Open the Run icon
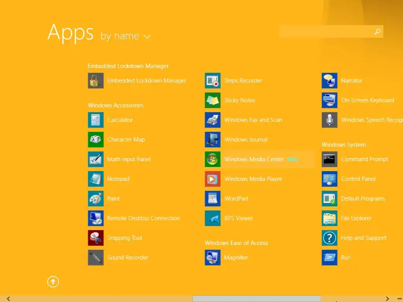The image size is (403, 302). pyautogui.click(x=329, y=258)
